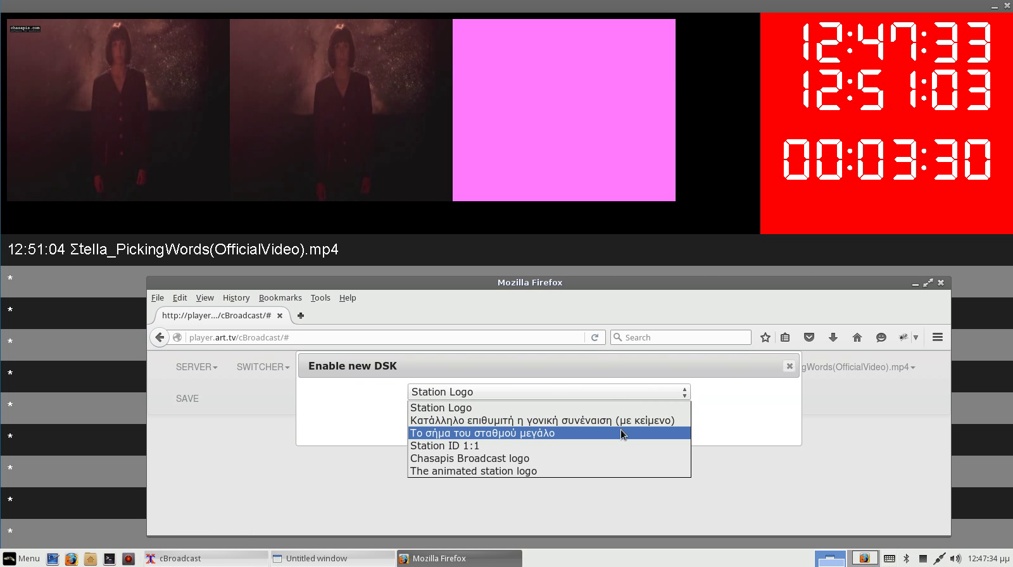Open a new Firefox tab

[x=301, y=315]
